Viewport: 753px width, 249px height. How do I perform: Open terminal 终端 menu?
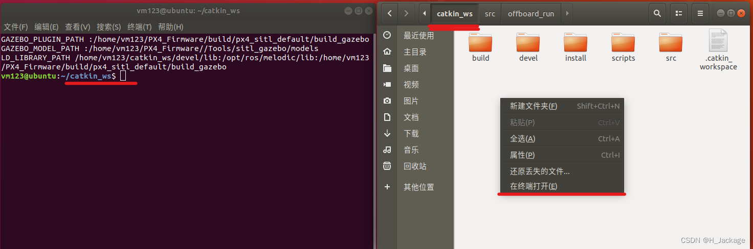[x=139, y=27]
